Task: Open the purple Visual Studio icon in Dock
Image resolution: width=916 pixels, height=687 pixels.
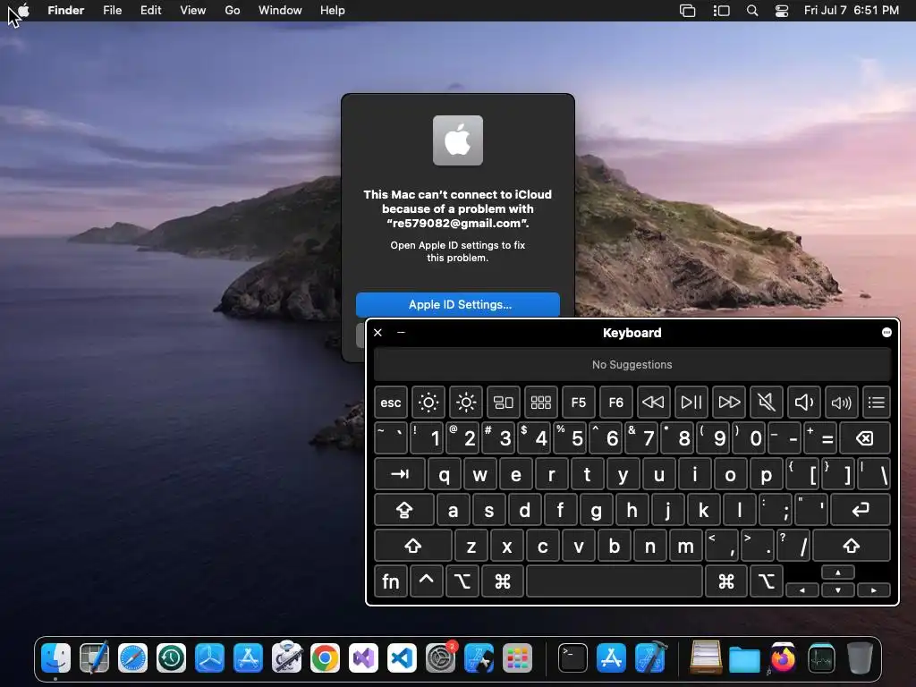Action: pyautogui.click(x=364, y=658)
